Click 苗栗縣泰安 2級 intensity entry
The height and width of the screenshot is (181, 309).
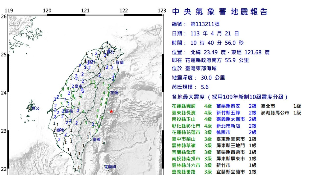click(236, 106)
